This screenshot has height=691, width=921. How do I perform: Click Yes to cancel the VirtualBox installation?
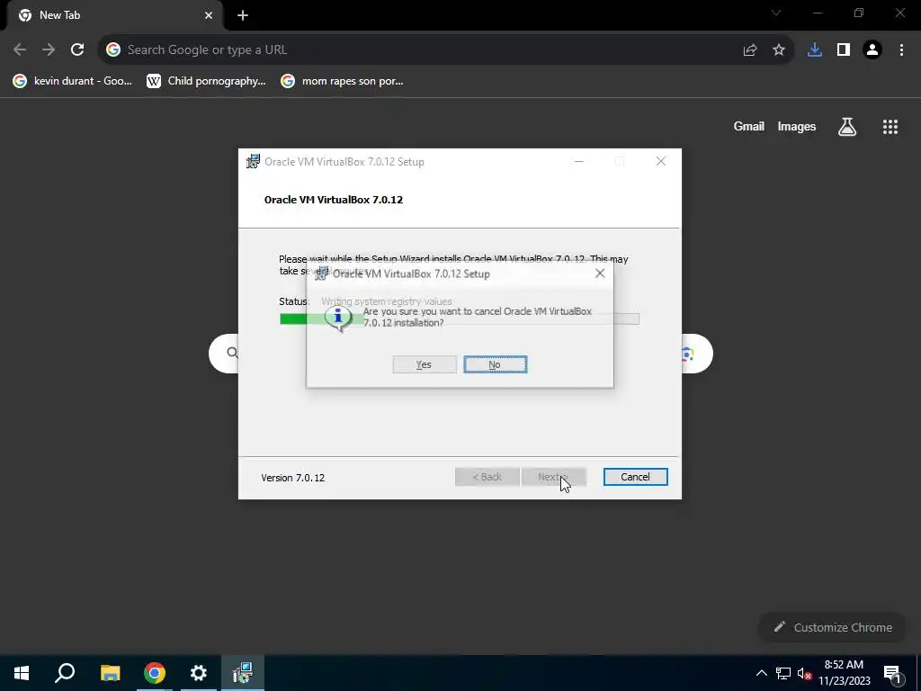click(x=425, y=364)
